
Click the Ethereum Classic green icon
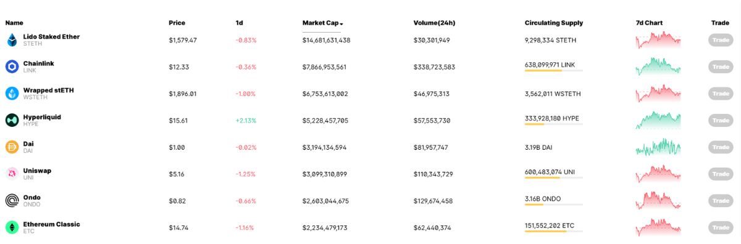point(12,227)
